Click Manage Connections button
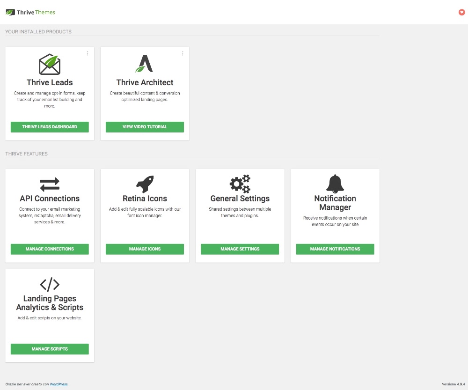Screen dimensions: 468x390 coord(50,249)
